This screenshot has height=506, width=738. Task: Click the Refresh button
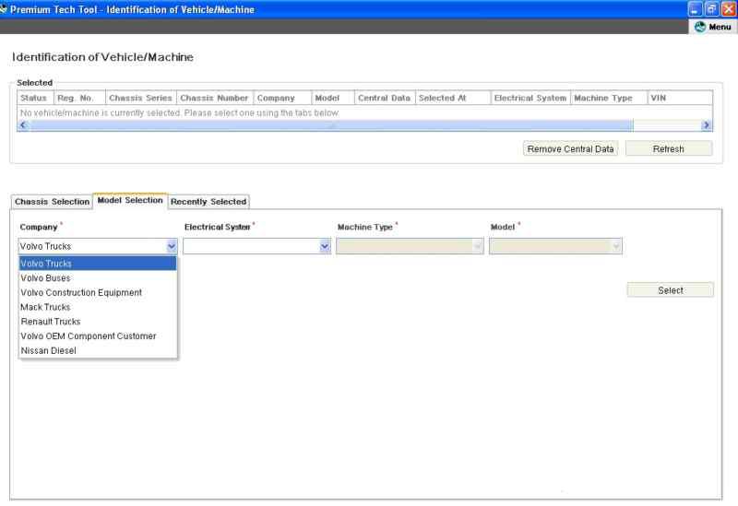[668, 149]
